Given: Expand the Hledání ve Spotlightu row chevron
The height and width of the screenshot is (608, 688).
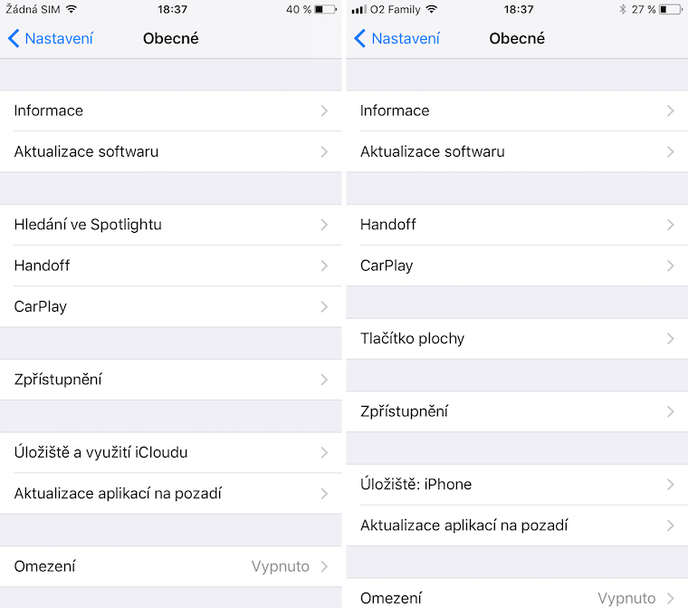Looking at the screenshot, I should (x=324, y=225).
